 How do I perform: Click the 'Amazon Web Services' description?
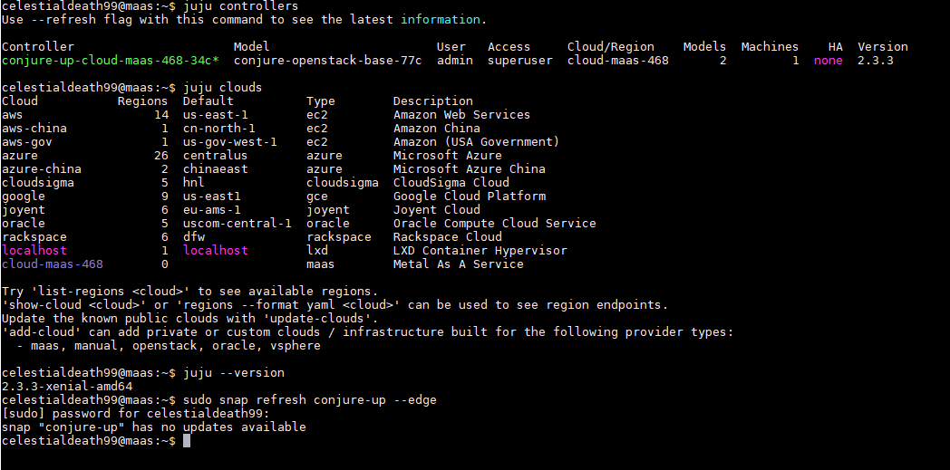point(461,115)
